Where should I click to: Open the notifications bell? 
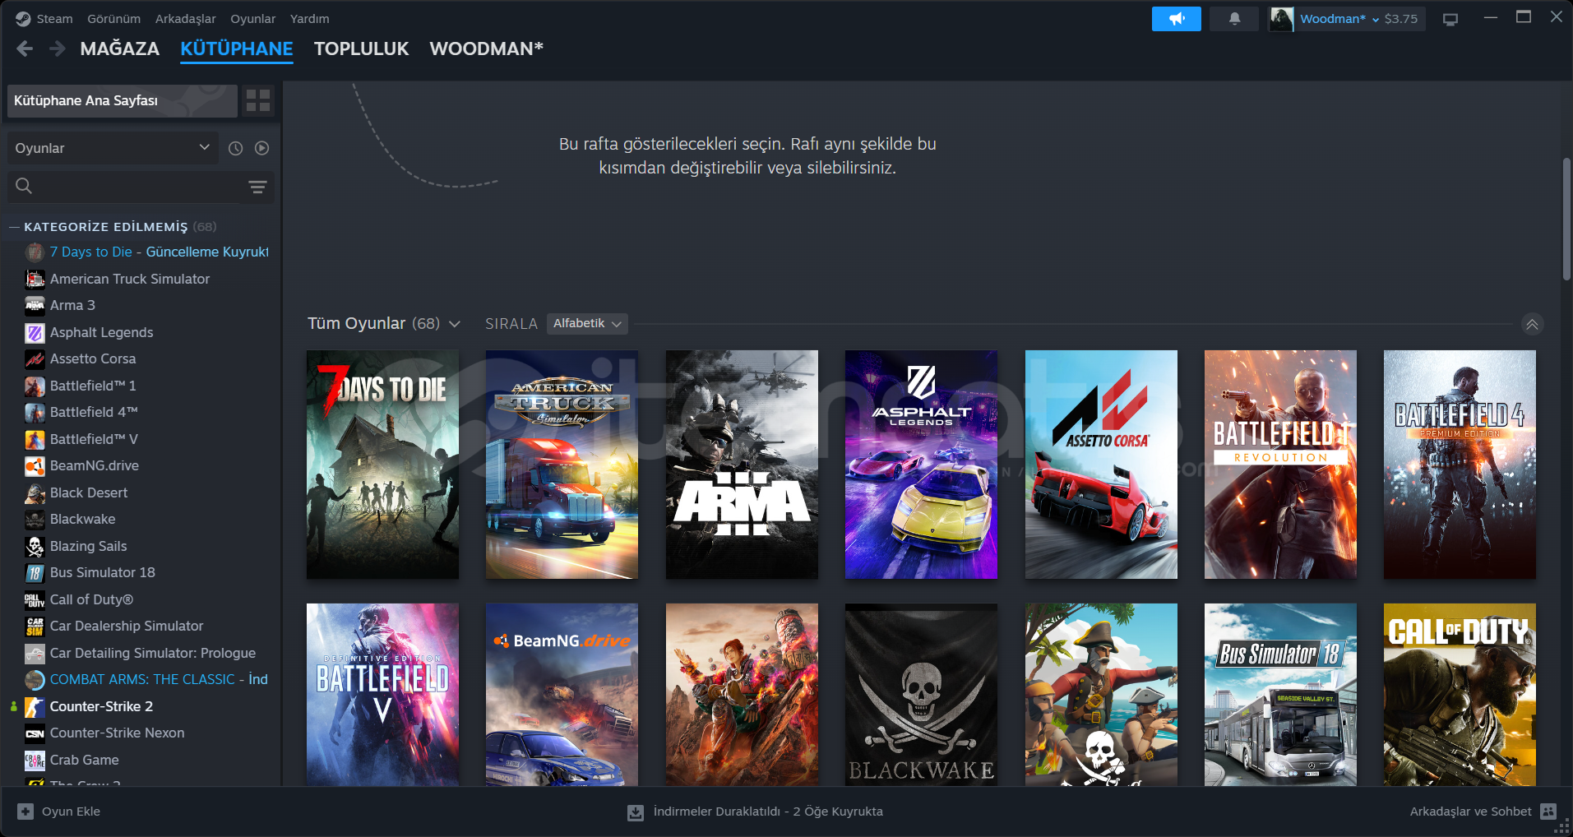pyautogui.click(x=1234, y=19)
